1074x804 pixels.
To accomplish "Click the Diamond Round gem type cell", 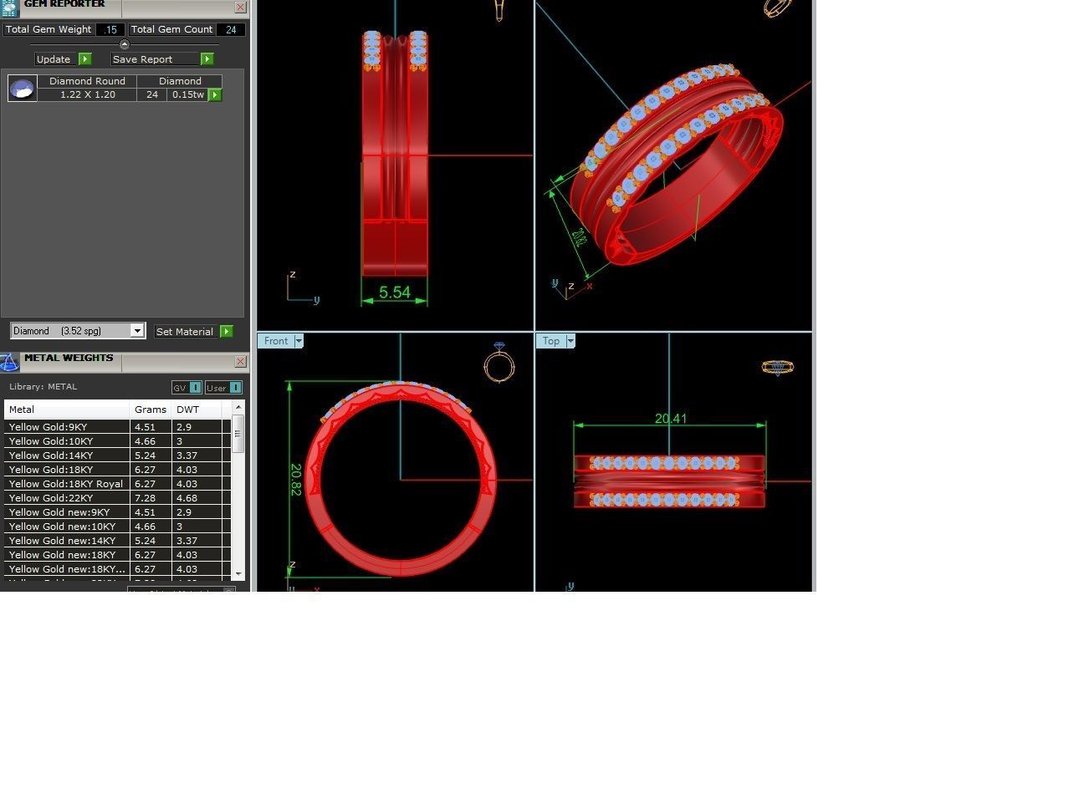I will tap(87, 81).
